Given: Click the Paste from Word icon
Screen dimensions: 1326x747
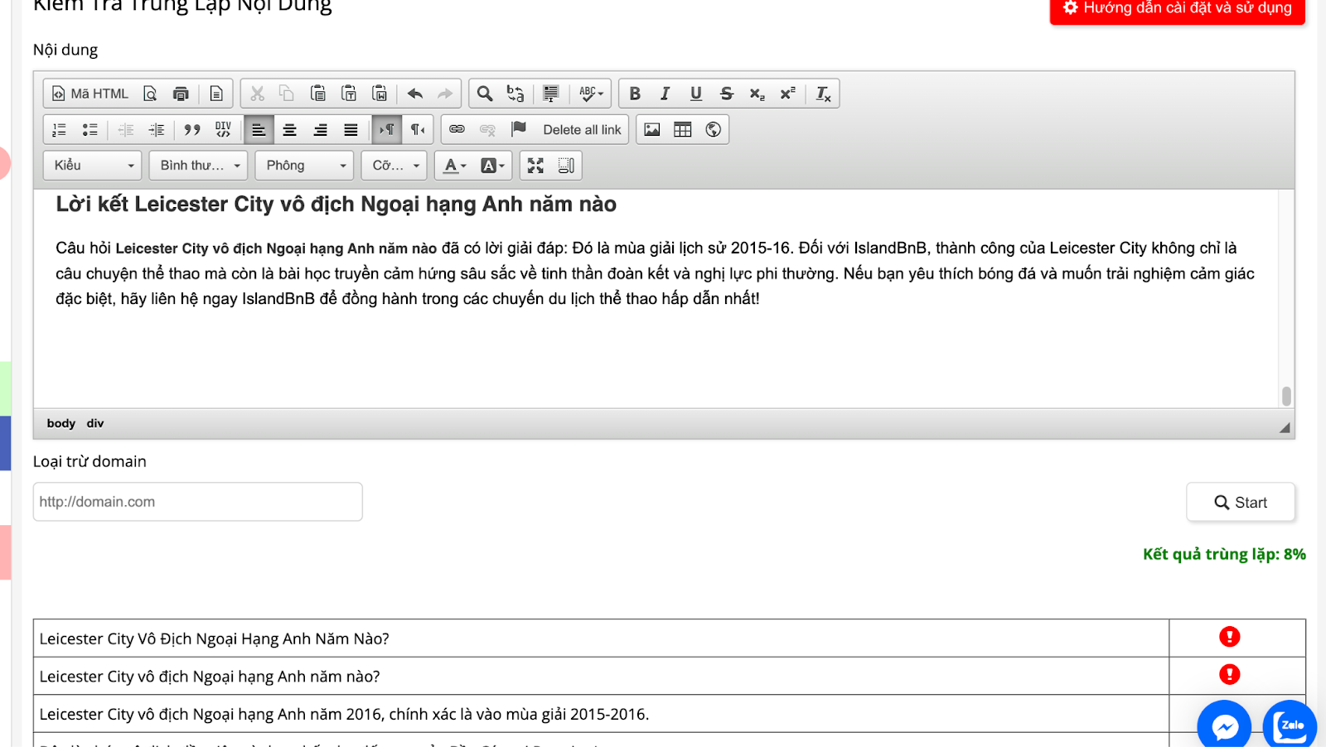Looking at the screenshot, I should [380, 94].
